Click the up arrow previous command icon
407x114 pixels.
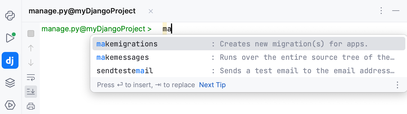tap(31, 48)
